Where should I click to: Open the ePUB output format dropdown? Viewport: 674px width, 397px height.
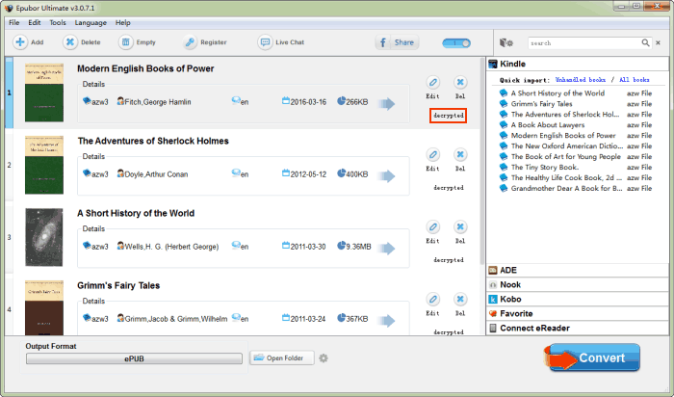click(x=134, y=358)
